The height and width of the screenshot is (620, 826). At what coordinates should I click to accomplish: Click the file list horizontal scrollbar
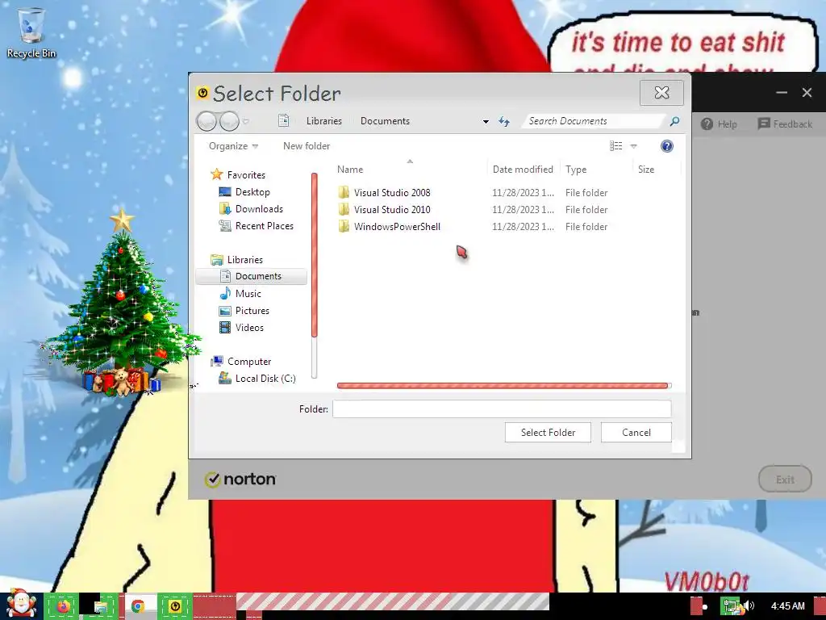point(503,385)
